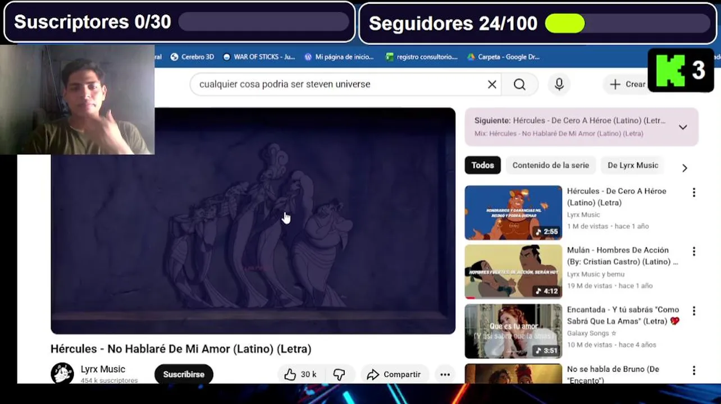Select Contenido de la serie chip
This screenshot has height=404, width=721.
click(550, 166)
